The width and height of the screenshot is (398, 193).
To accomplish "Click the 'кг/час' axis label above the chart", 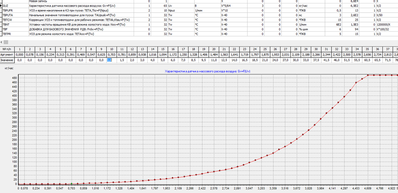I will tap(9, 68).
